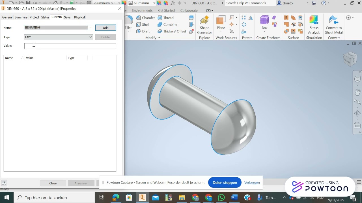Open the fx Parameters dialog

tap(173, 3)
